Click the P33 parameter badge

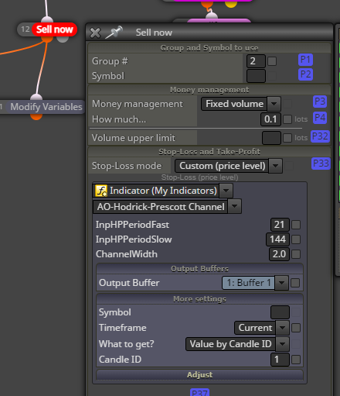point(321,164)
